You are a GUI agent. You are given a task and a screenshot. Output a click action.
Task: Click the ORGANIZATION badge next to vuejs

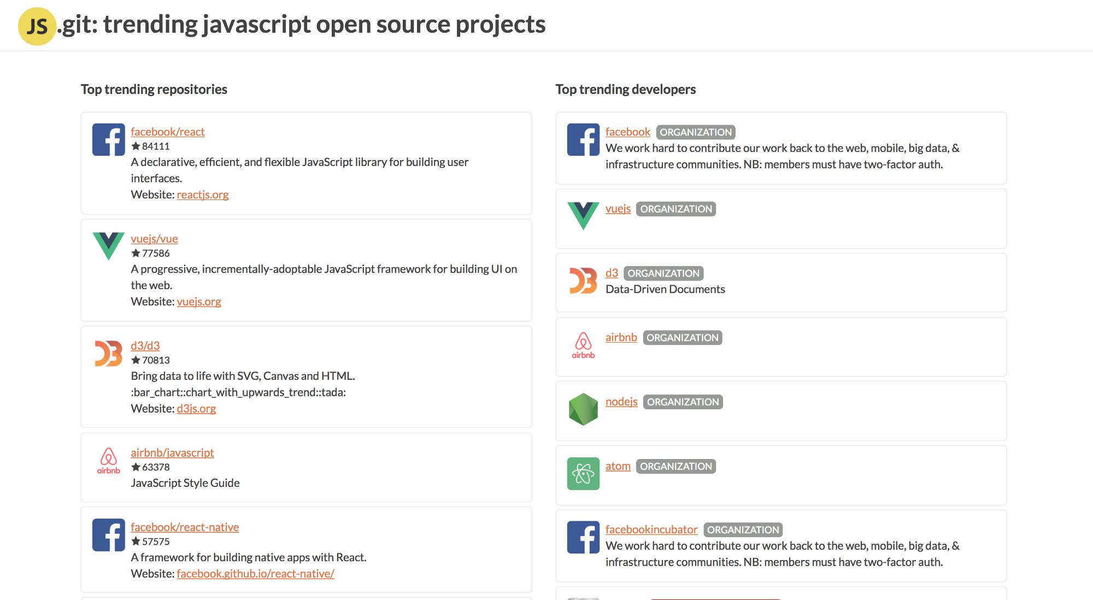tap(676, 209)
